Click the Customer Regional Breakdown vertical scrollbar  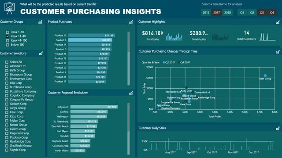(x=129, y=129)
